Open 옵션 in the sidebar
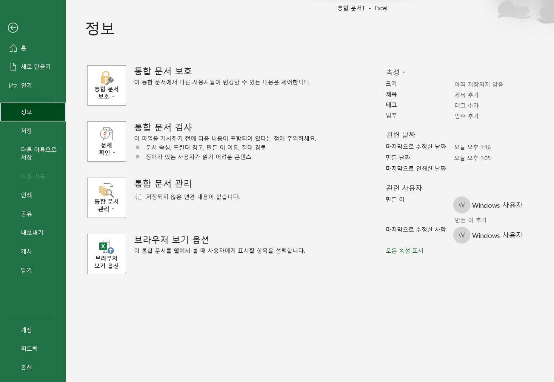Screen dimensions: 554x382 point(33,368)
